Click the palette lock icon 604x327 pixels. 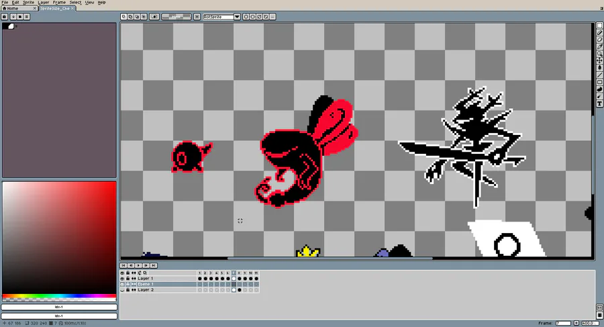(x=5, y=17)
